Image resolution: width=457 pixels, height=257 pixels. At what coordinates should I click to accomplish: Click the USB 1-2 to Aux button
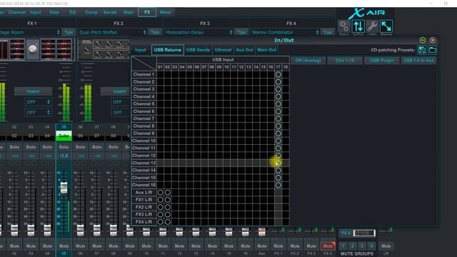pos(418,60)
